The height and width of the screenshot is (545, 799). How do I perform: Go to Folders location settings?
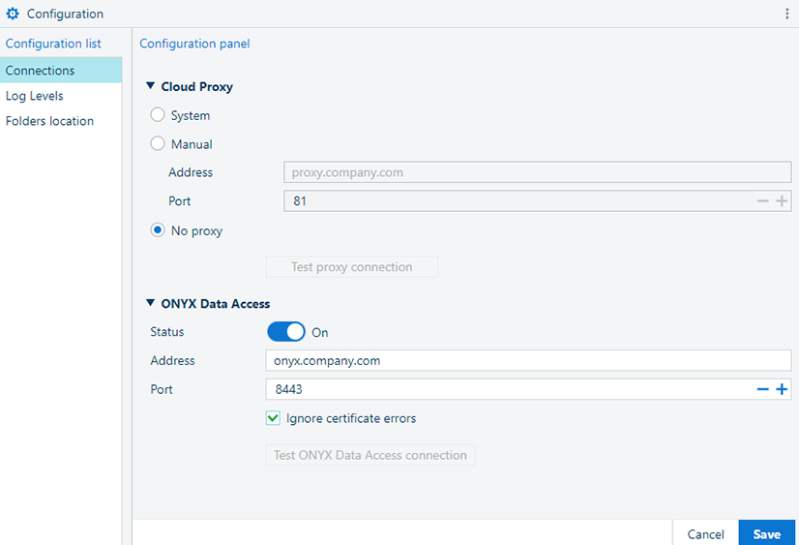50,121
